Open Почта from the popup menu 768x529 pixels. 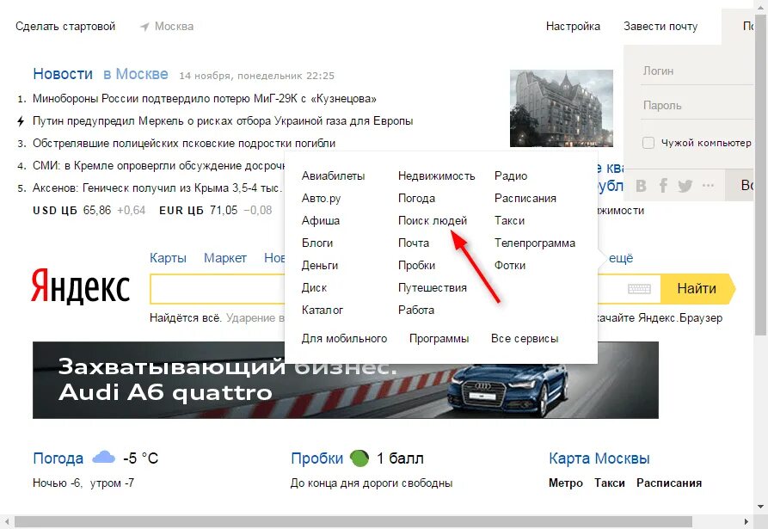[x=414, y=243]
